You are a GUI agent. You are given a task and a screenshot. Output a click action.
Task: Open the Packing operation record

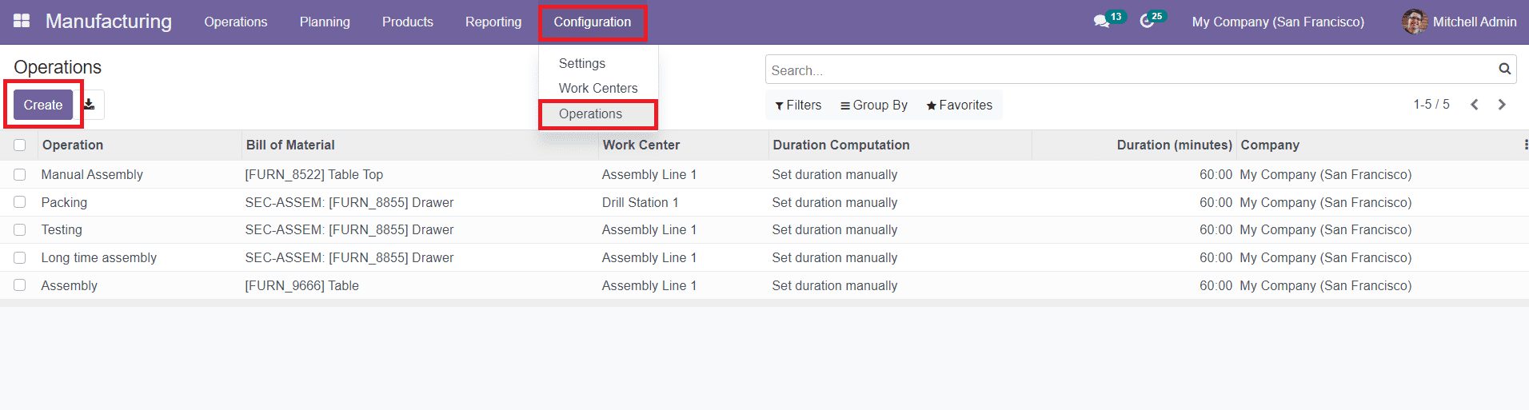64,202
